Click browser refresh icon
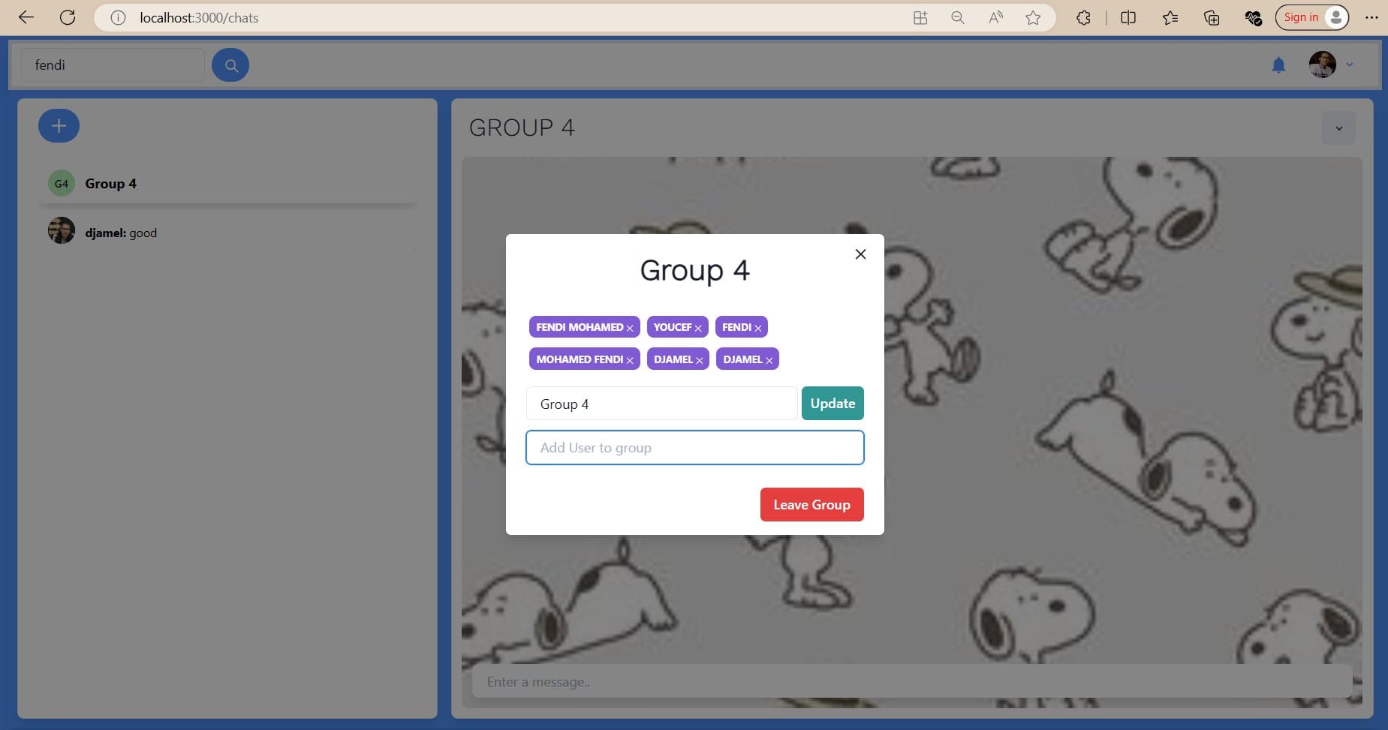 pyautogui.click(x=68, y=17)
